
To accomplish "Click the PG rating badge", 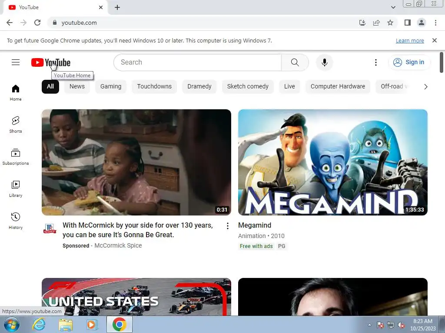I will coord(282,246).
